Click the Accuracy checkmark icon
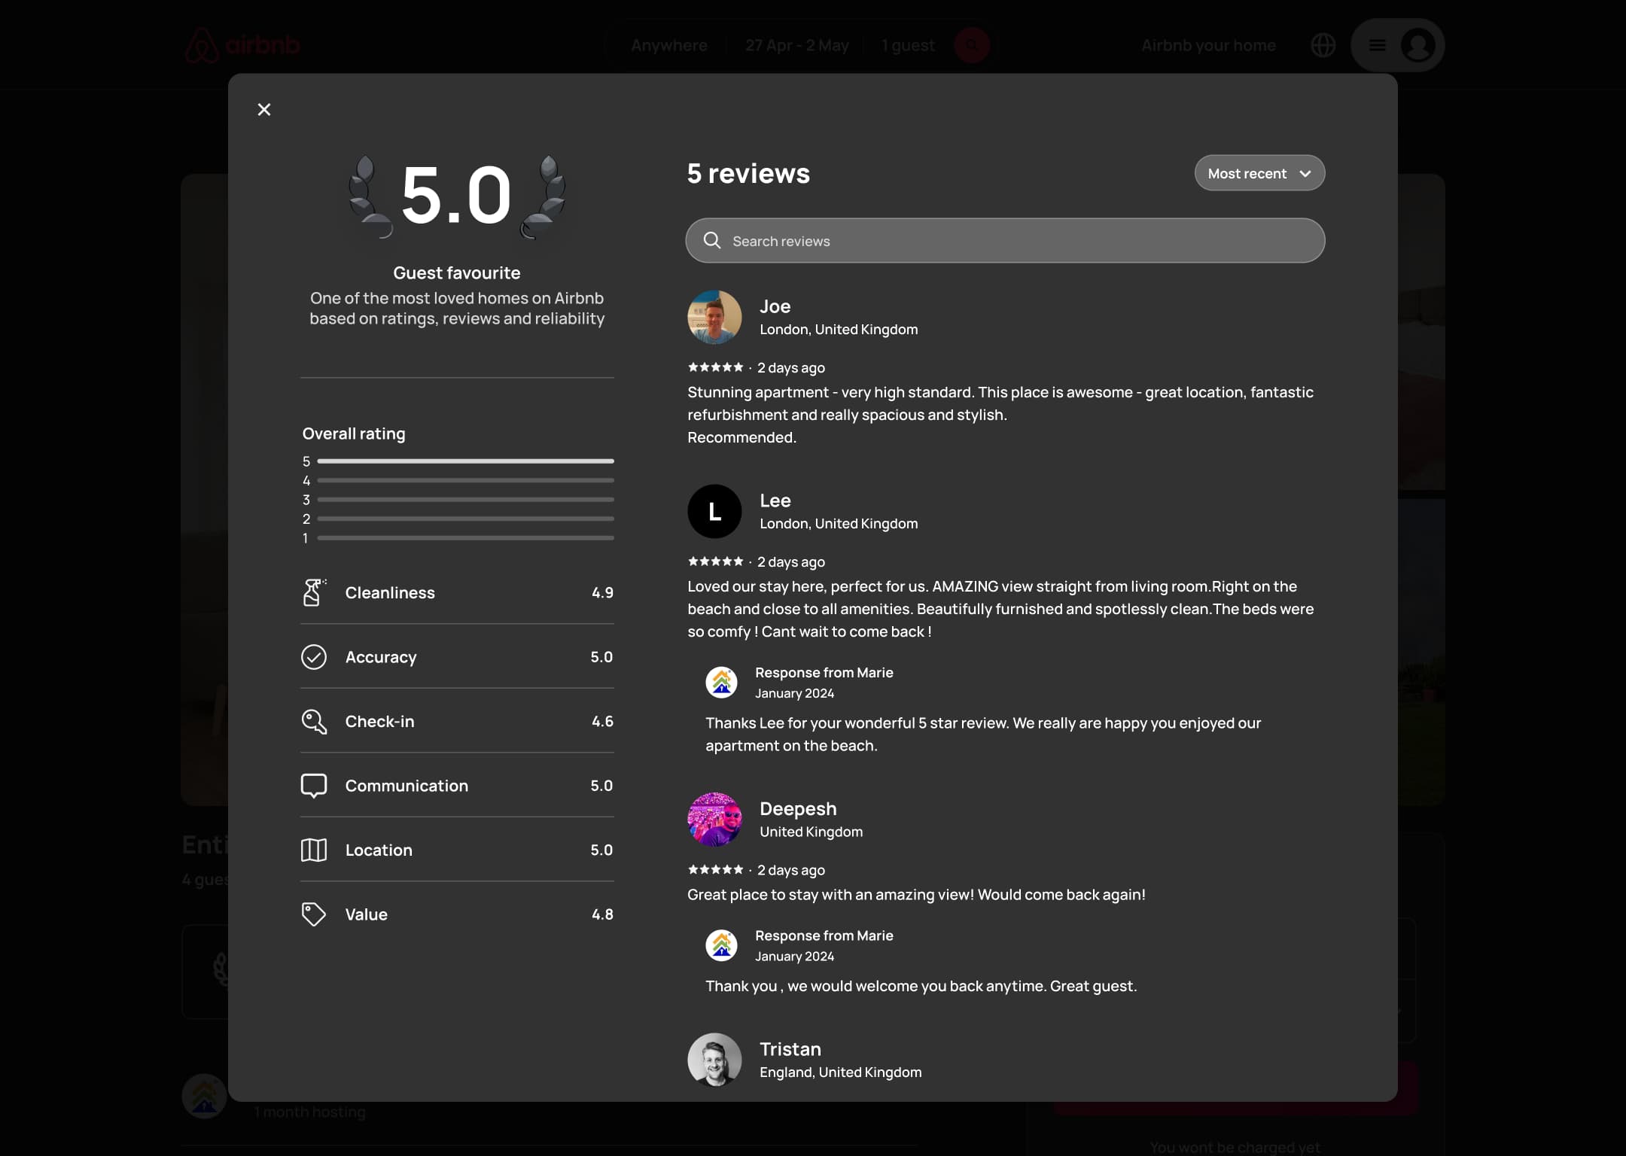 pyautogui.click(x=314, y=657)
